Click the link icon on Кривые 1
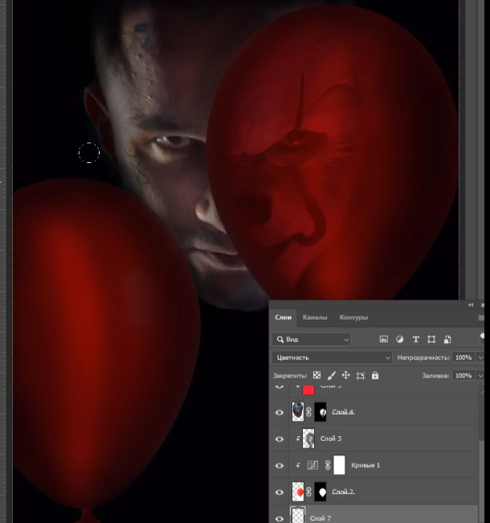 pos(328,465)
